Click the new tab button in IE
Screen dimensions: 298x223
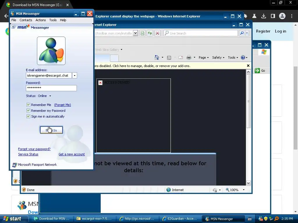click(114, 58)
